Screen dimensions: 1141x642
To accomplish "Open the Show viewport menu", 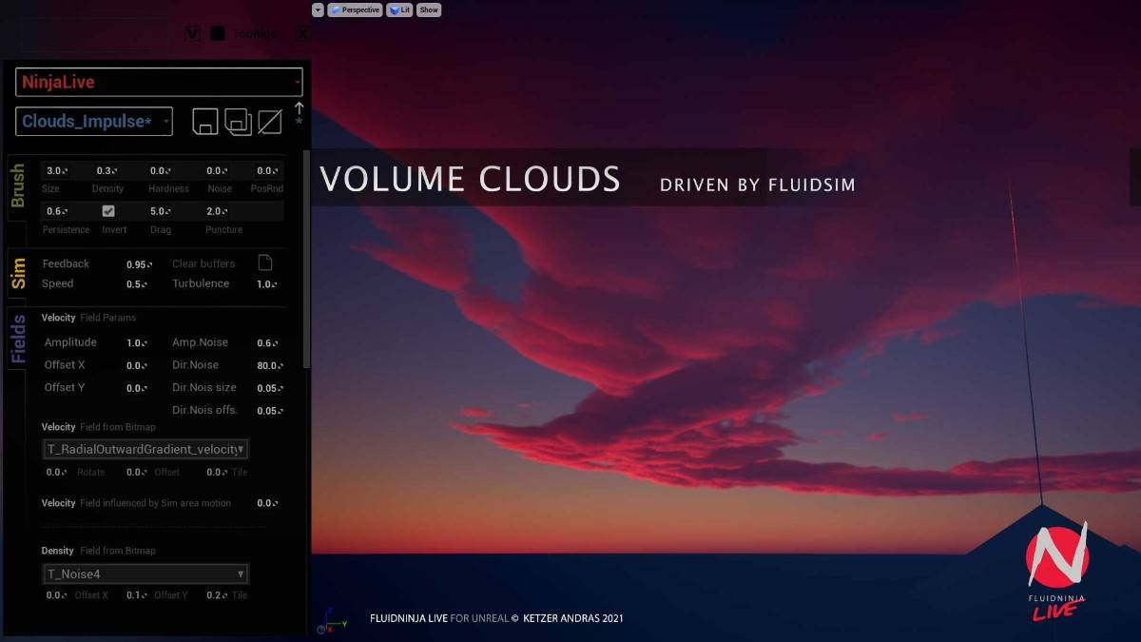I will (429, 10).
